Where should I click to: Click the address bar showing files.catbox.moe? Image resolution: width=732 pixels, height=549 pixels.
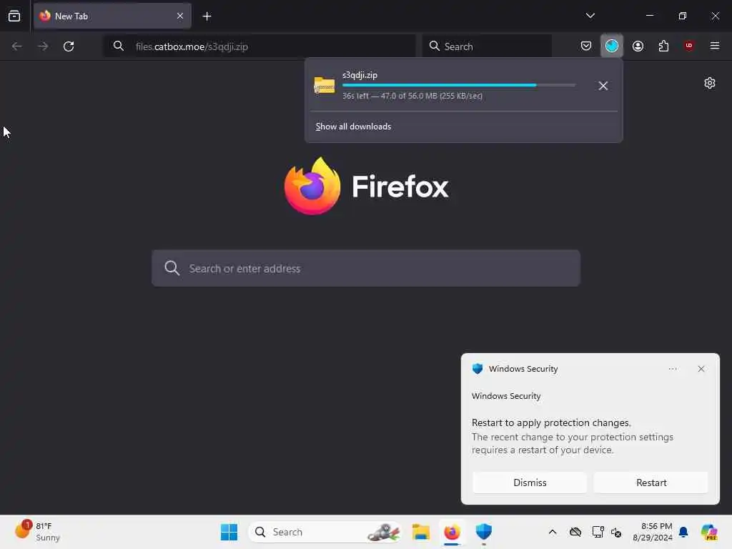click(259, 46)
